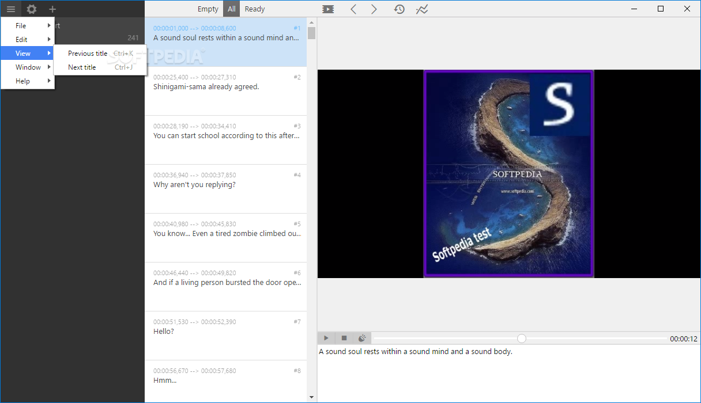Click timestamp 00:00:25,400 of subtitle #2
The height and width of the screenshot is (403, 701).
pos(171,77)
